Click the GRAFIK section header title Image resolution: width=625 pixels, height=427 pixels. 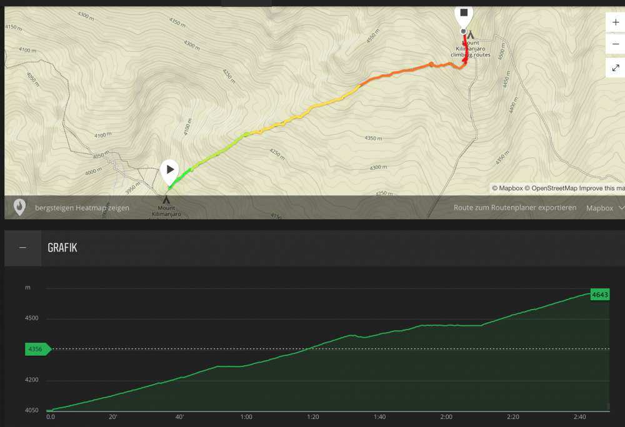tap(62, 248)
